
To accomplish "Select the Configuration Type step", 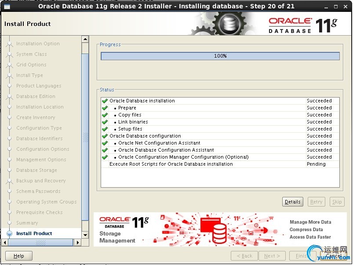I will click(x=39, y=128).
